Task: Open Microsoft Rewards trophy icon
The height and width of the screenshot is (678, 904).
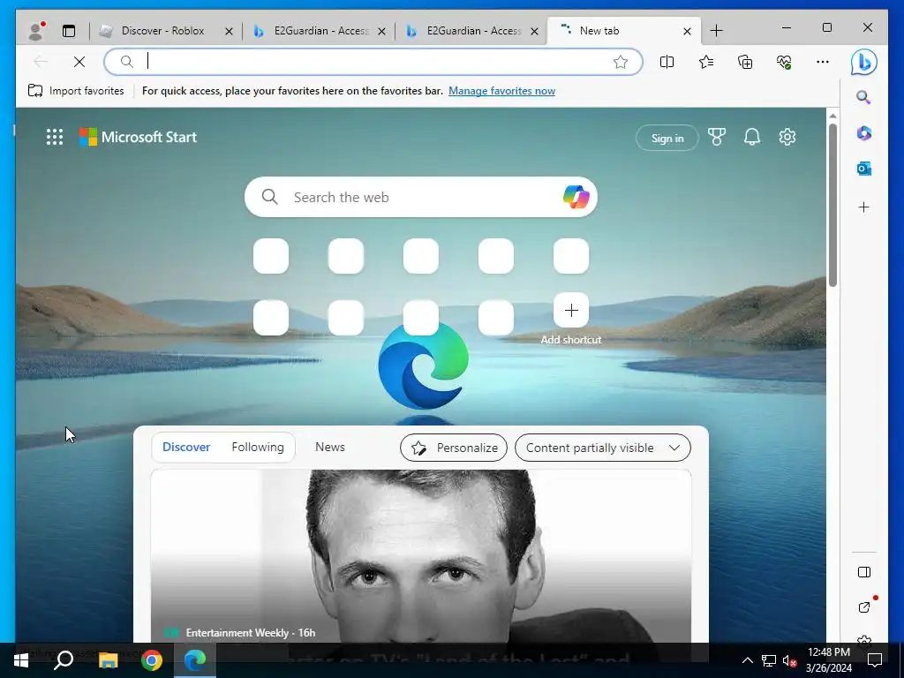Action: click(717, 137)
